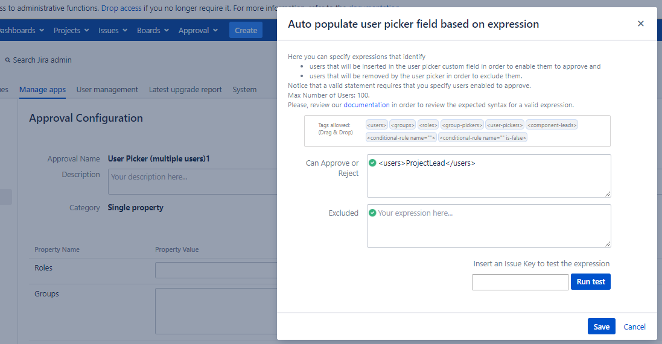Viewport: 662px width, 344px height.
Task: Click the Run test button
Action: click(x=590, y=282)
